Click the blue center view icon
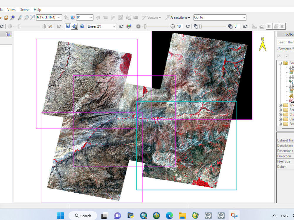The height and width of the screenshot is (220, 294). (82, 26)
